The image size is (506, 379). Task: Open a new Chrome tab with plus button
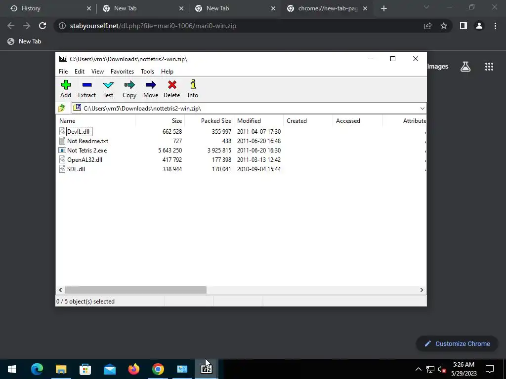[383, 8]
